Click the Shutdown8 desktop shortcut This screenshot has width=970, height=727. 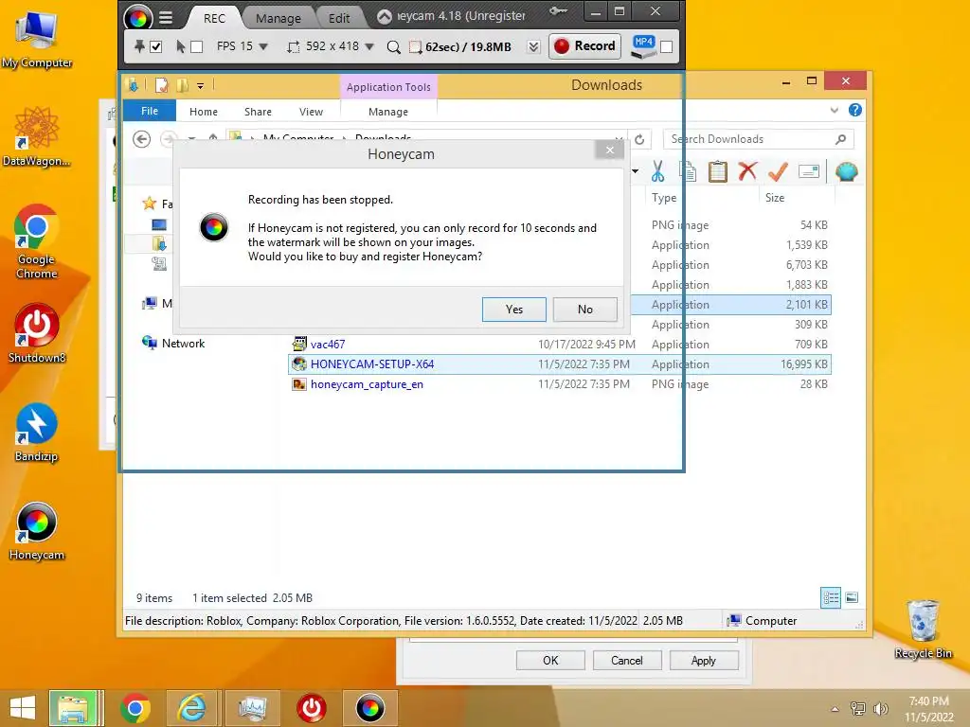37,334
